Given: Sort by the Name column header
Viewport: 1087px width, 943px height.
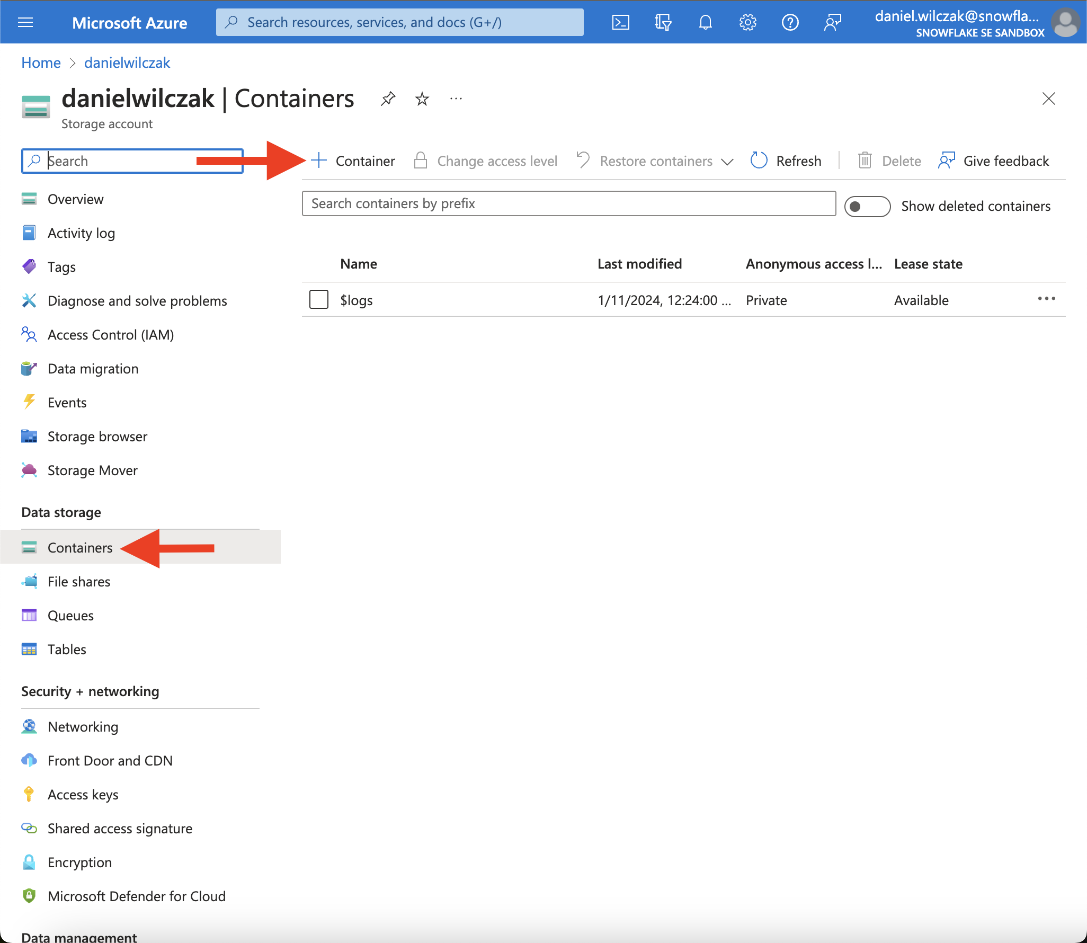Looking at the screenshot, I should point(359,264).
